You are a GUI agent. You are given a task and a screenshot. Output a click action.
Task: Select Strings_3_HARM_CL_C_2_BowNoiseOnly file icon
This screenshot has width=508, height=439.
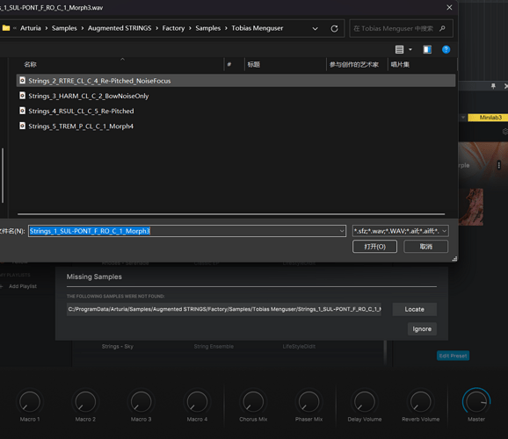coord(22,96)
